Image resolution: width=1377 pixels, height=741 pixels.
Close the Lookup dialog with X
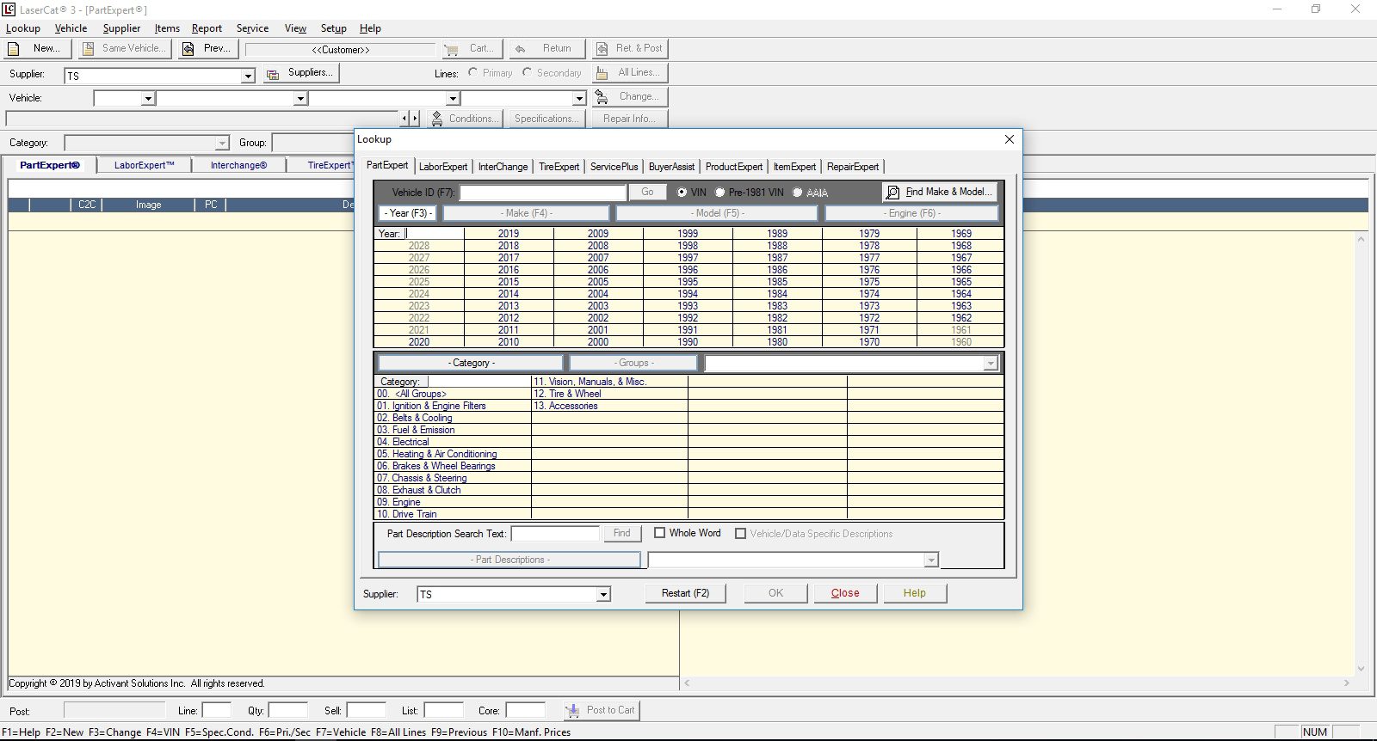click(x=1010, y=139)
